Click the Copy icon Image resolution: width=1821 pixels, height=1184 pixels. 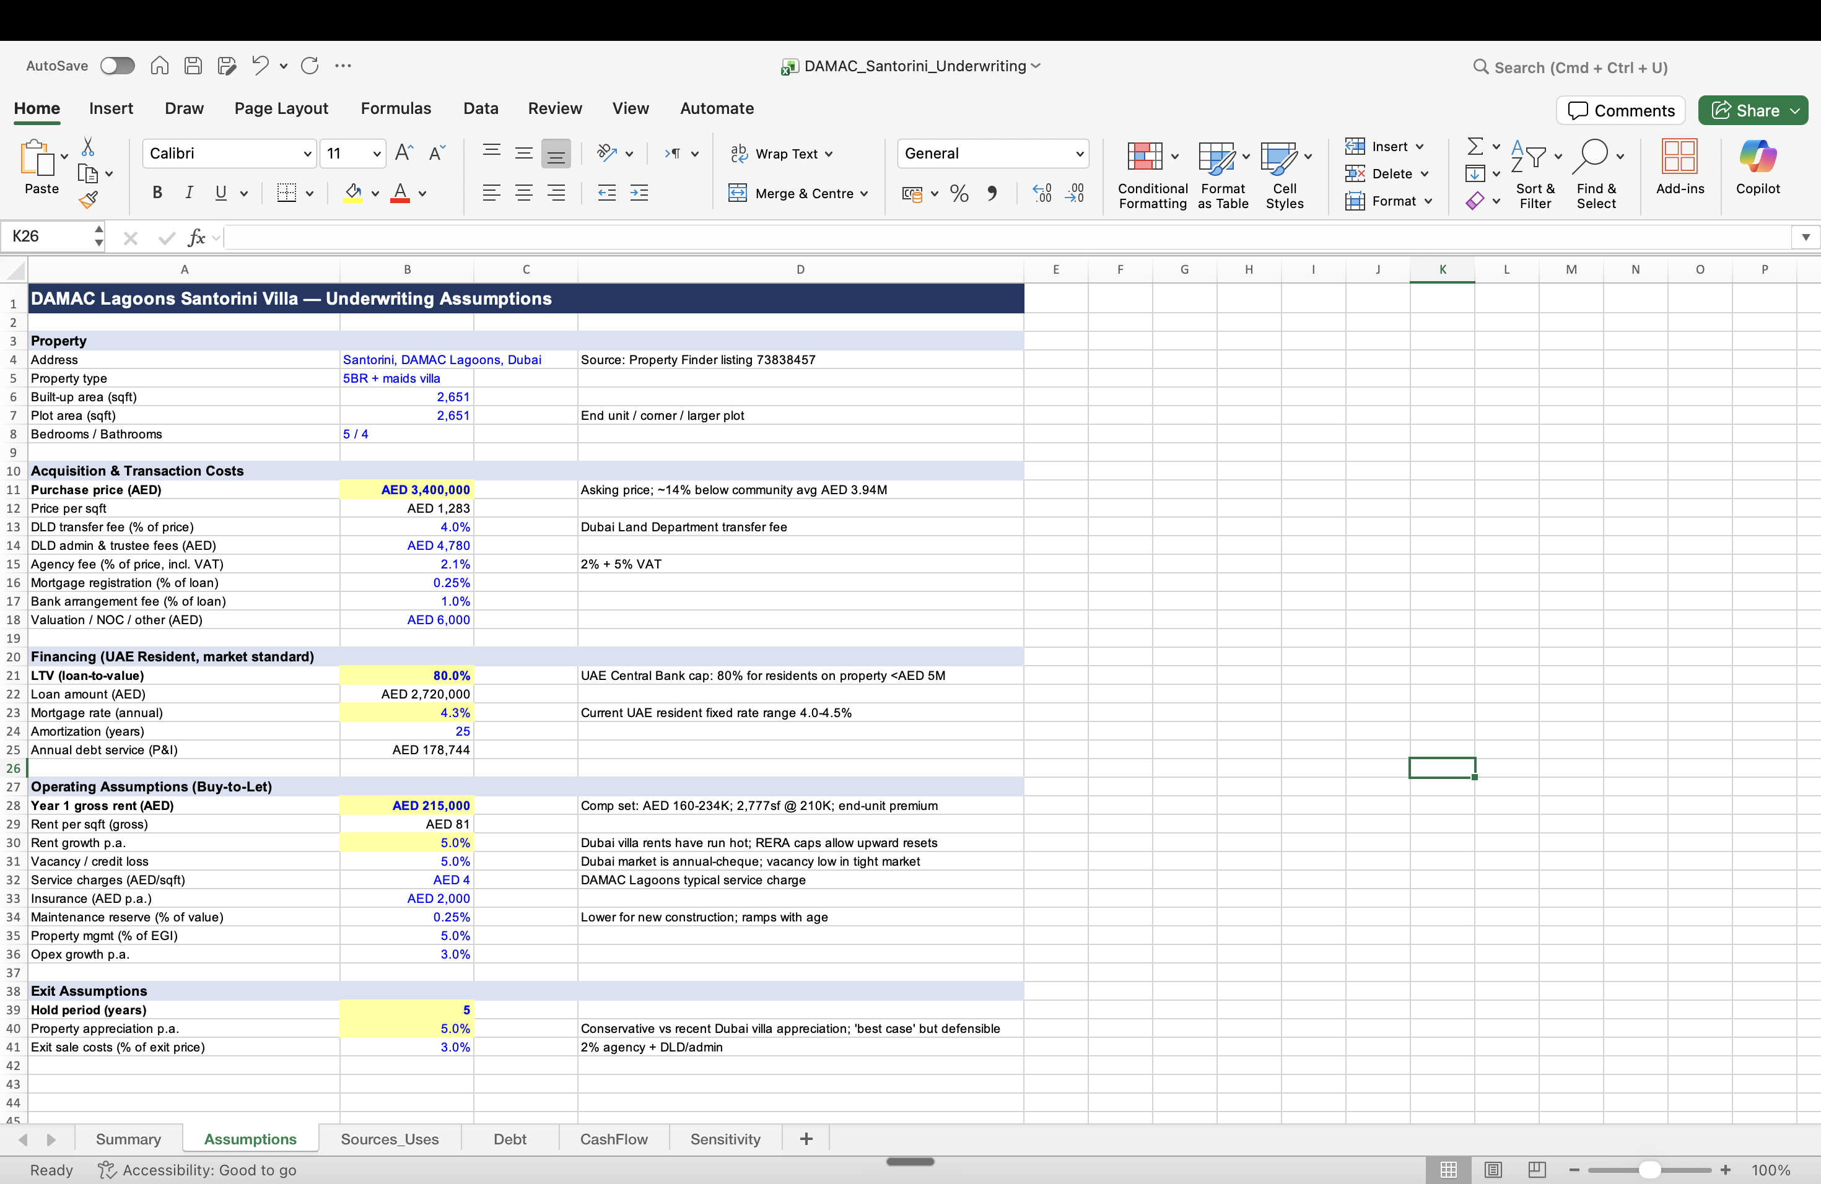coord(88,173)
